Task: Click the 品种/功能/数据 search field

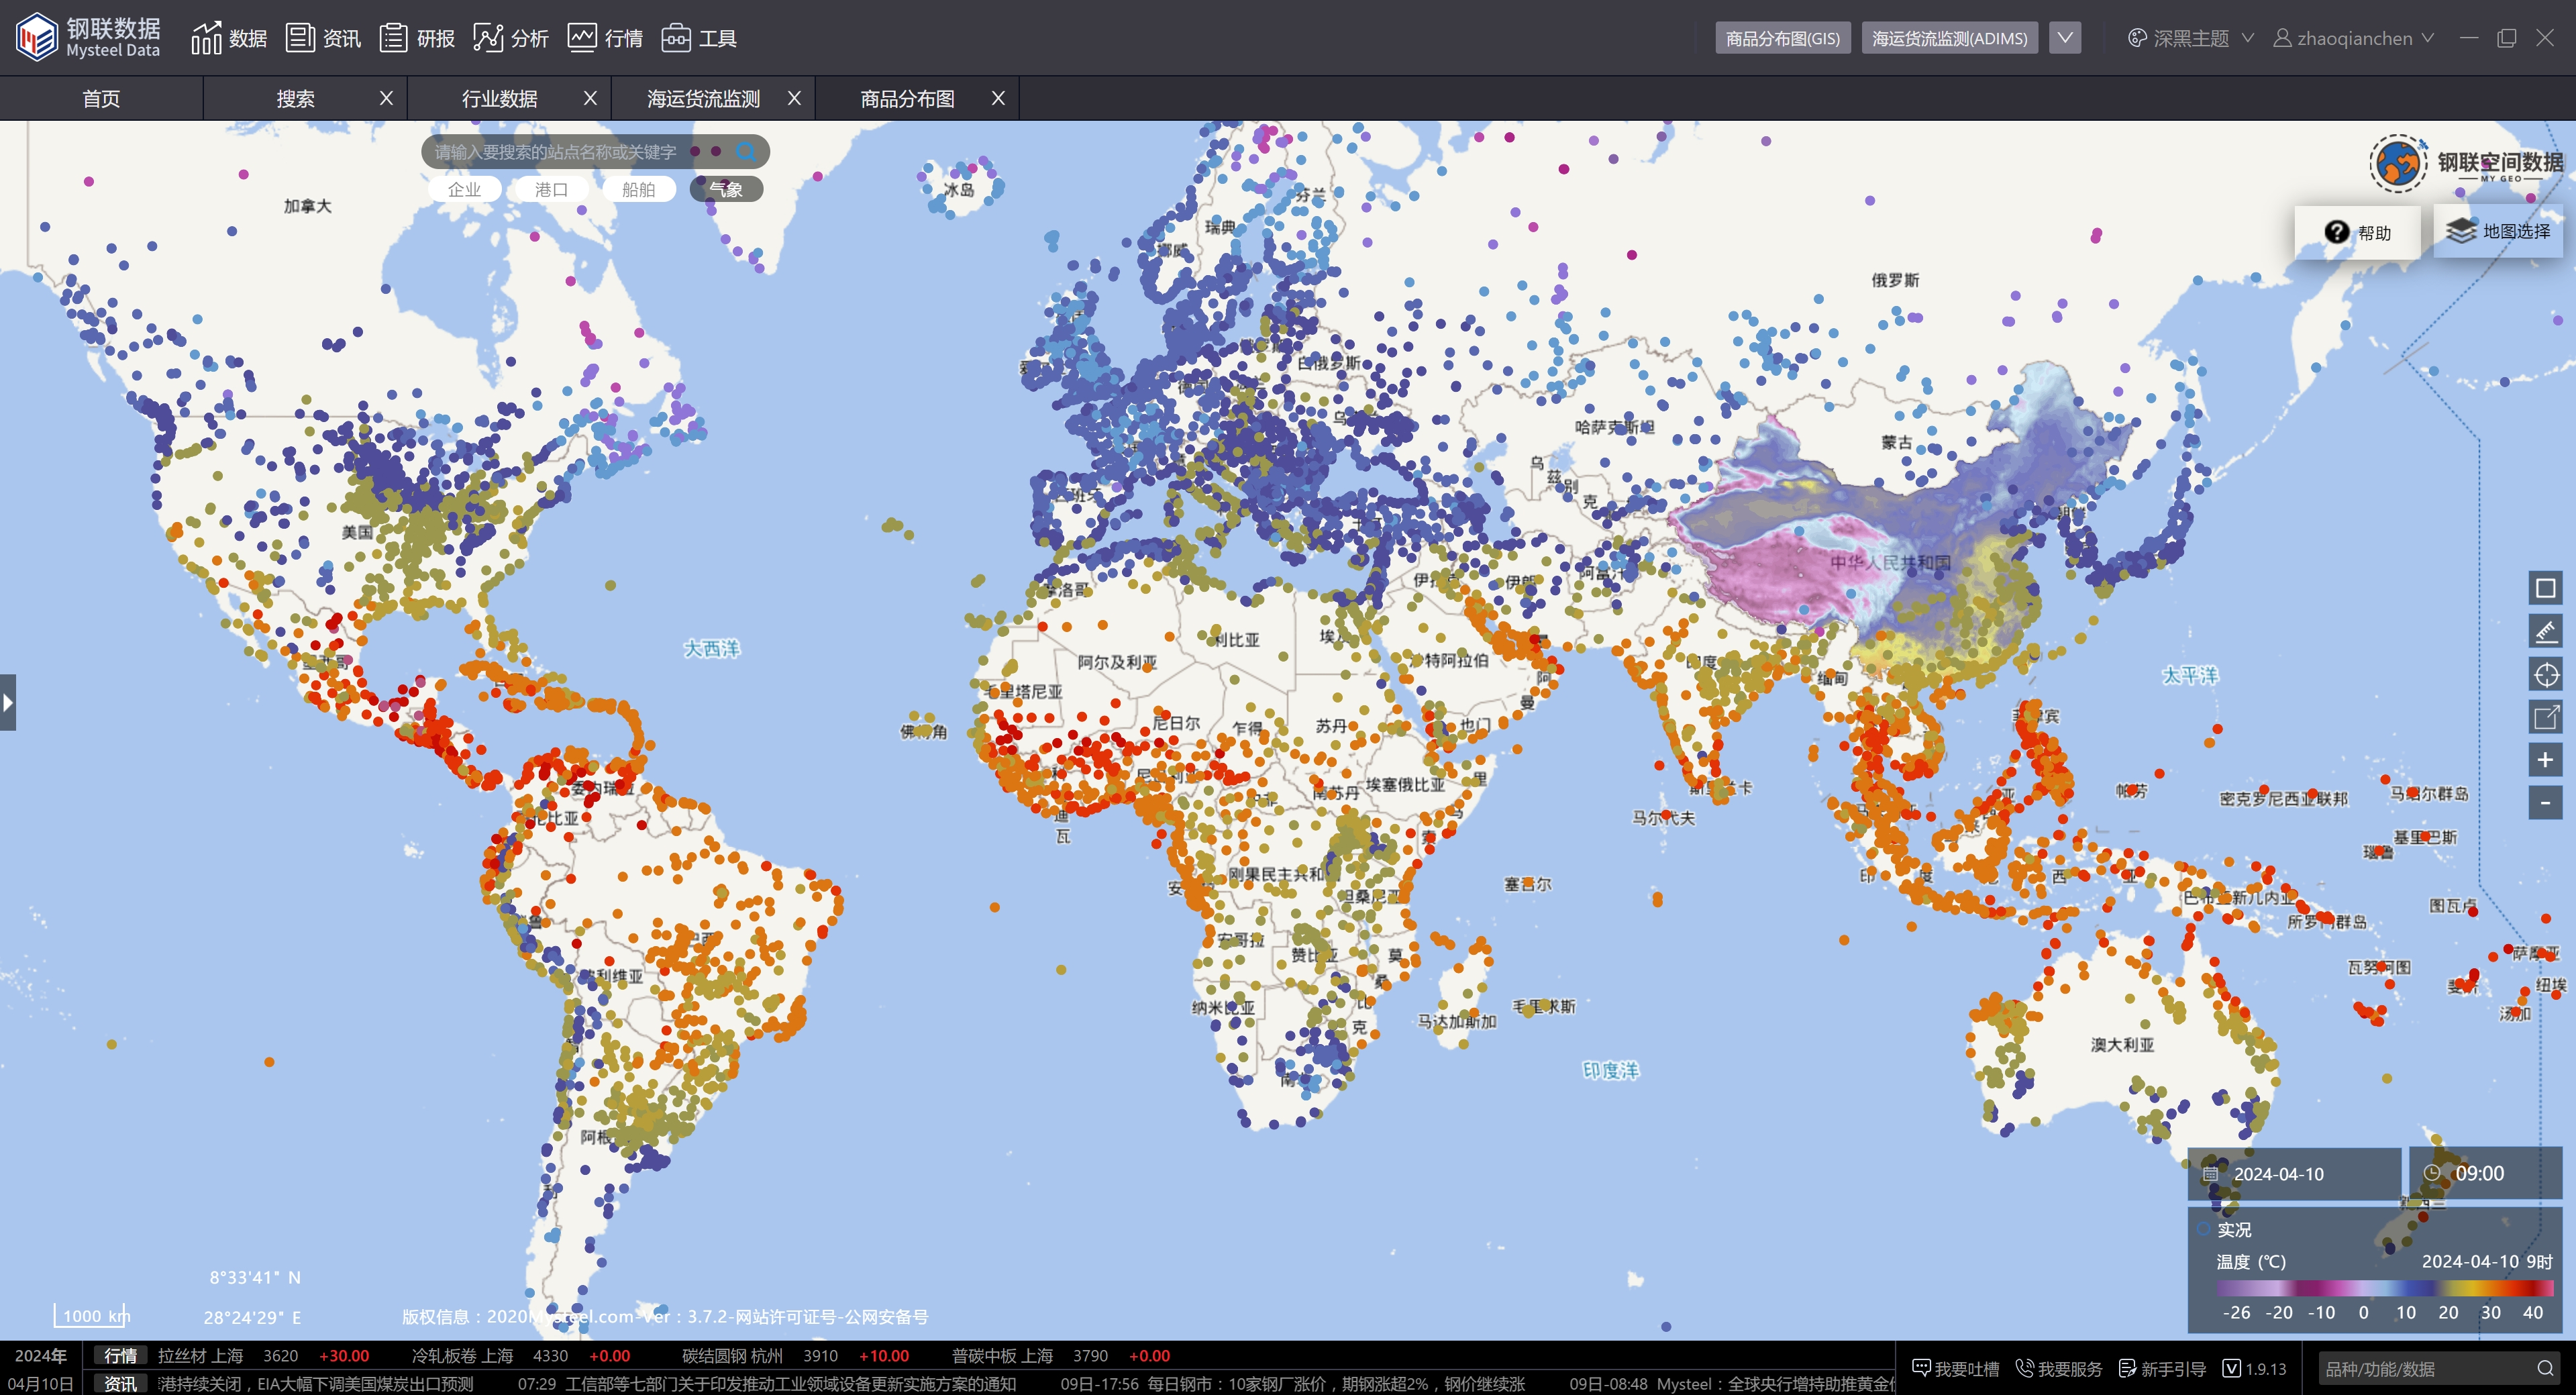Action: coord(2425,1369)
